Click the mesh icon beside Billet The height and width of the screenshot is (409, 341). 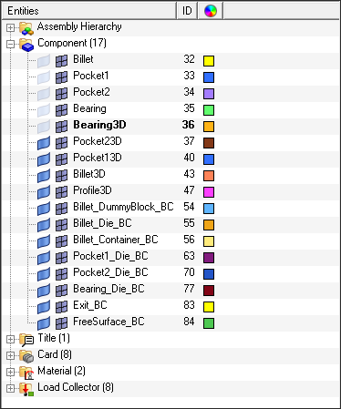(61, 61)
